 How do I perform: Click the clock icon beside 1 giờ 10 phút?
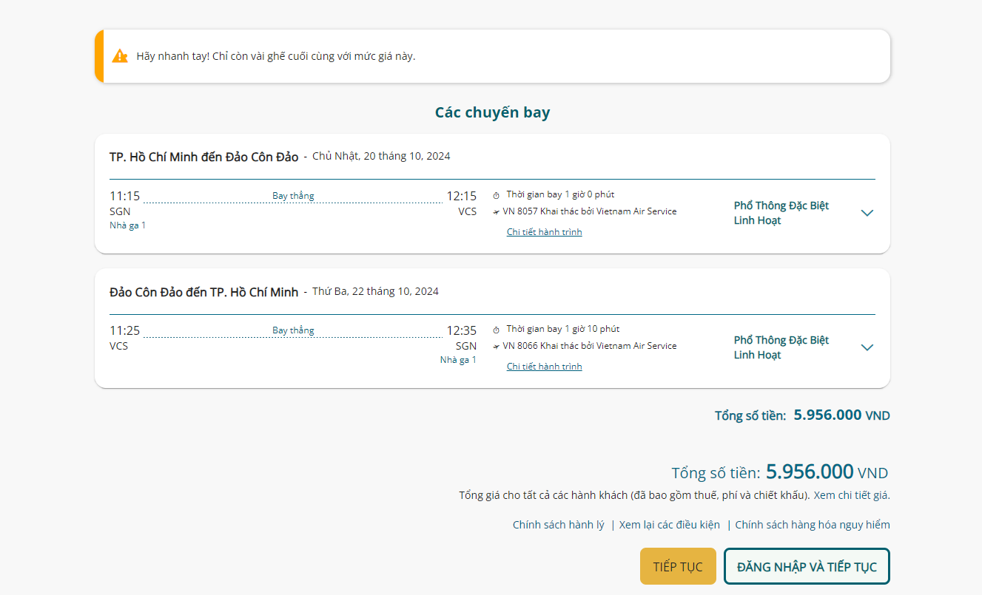pyautogui.click(x=497, y=330)
